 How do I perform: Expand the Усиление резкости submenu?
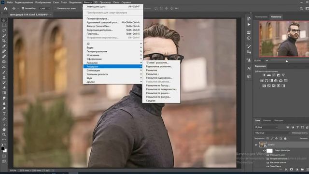tap(113, 74)
